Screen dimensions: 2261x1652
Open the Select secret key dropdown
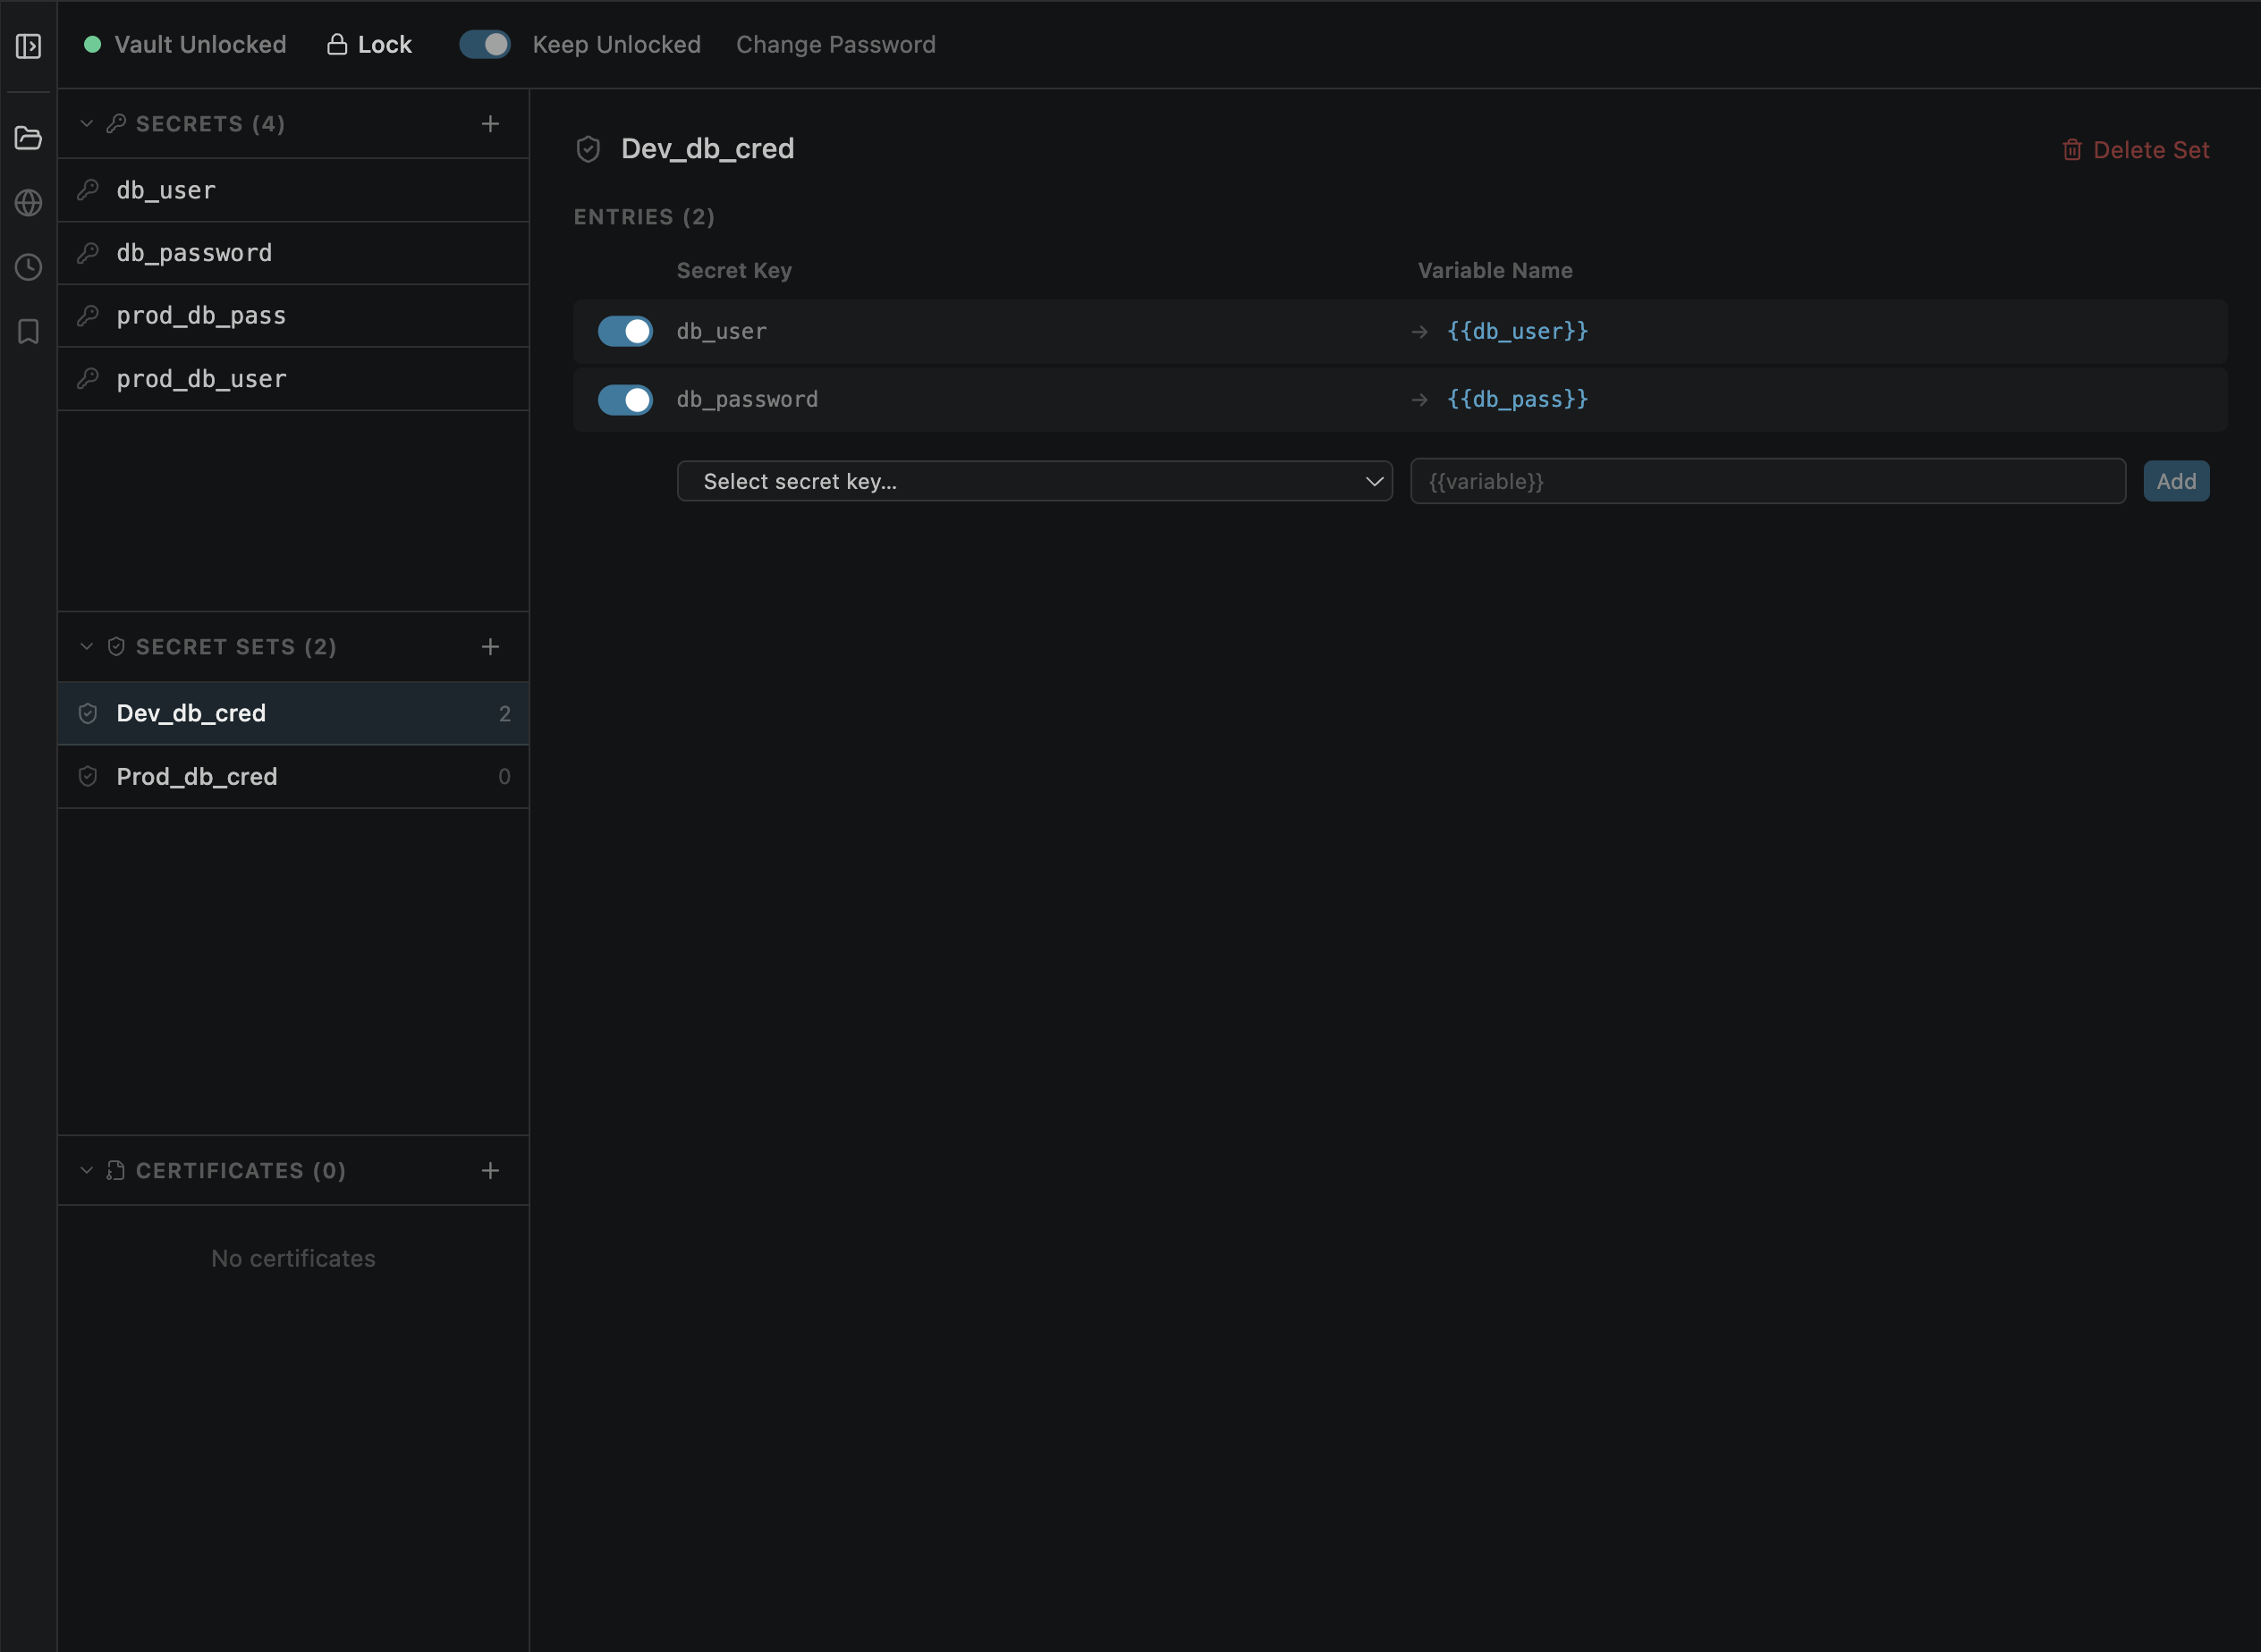(x=1035, y=481)
